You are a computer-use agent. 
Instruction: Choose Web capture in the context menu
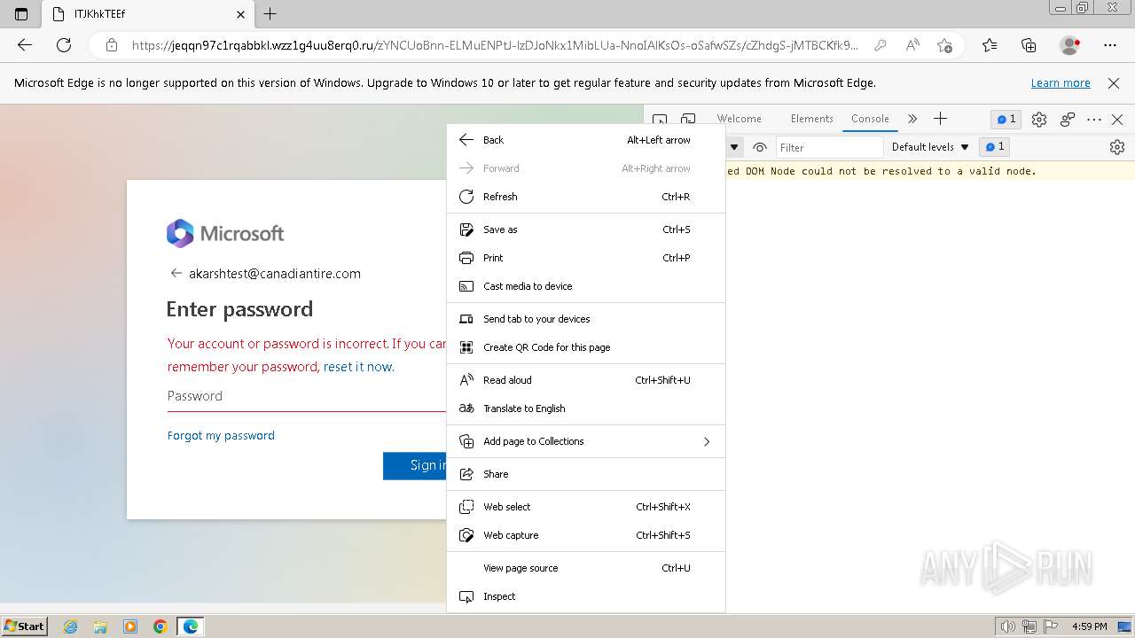tap(586, 535)
